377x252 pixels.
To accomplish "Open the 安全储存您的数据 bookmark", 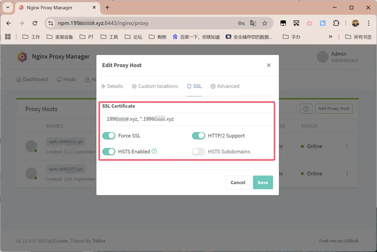I will point(249,37).
